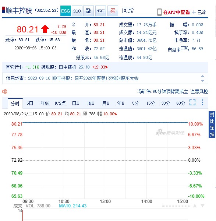Click the 融 margin trading badge
The height and width of the screenshot is (221, 216).
click(x=88, y=11)
